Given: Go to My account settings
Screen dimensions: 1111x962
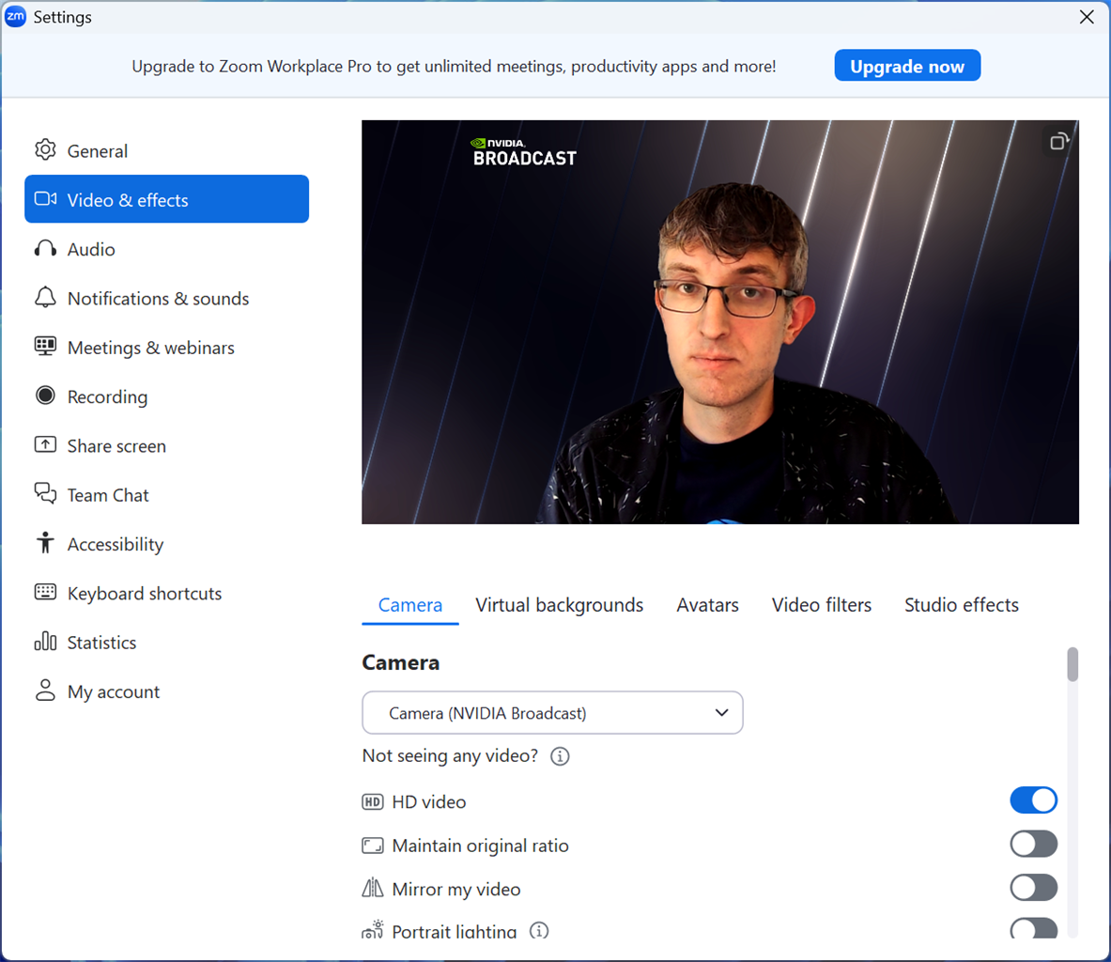Looking at the screenshot, I should coord(113,691).
